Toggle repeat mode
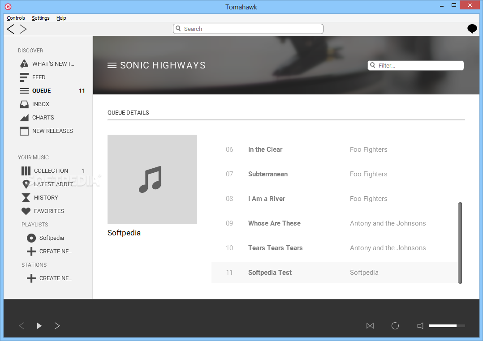This screenshot has width=483, height=341. click(x=395, y=326)
